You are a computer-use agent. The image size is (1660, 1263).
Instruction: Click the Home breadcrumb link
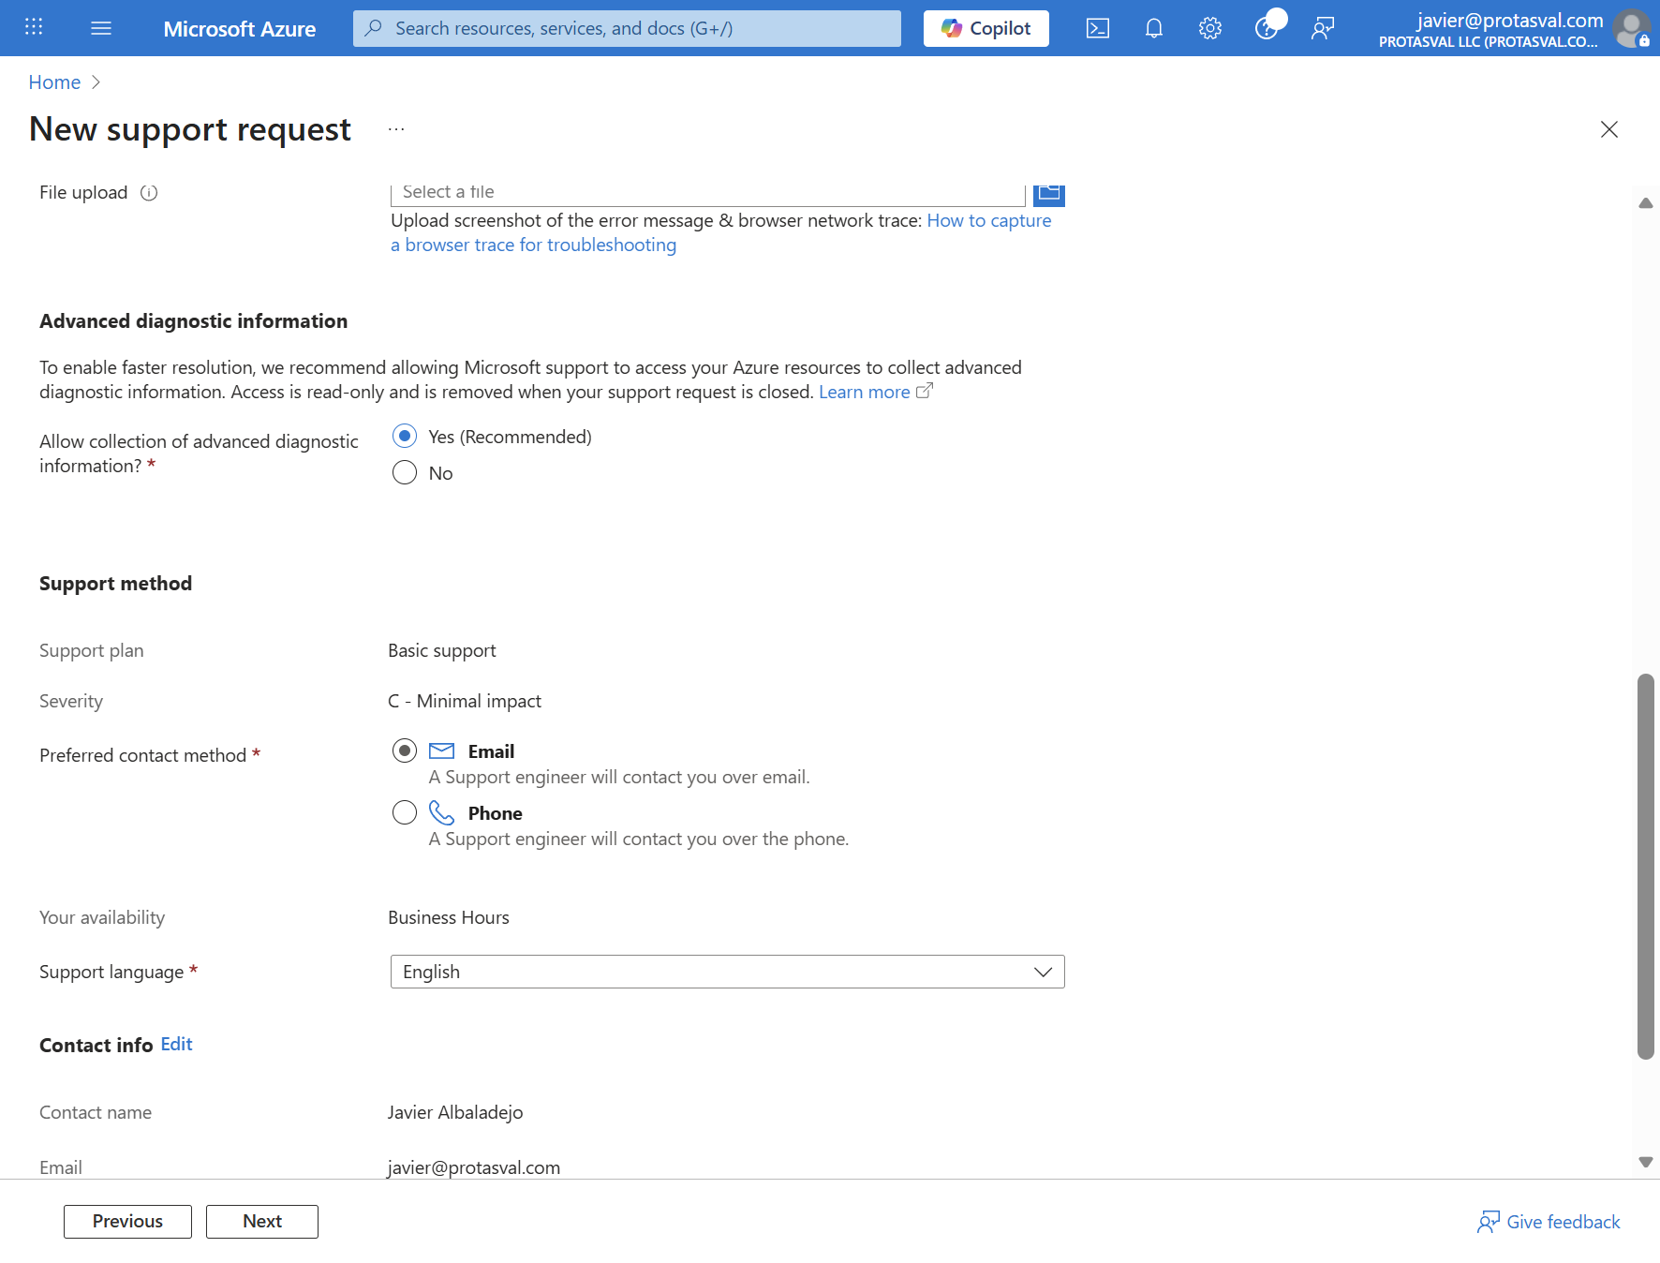click(x=54, y=82)
